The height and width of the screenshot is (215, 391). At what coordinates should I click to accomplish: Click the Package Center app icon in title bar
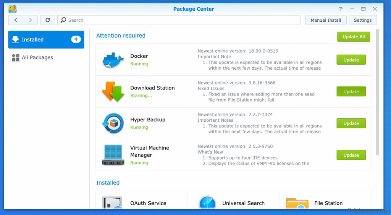coord(13,9)
